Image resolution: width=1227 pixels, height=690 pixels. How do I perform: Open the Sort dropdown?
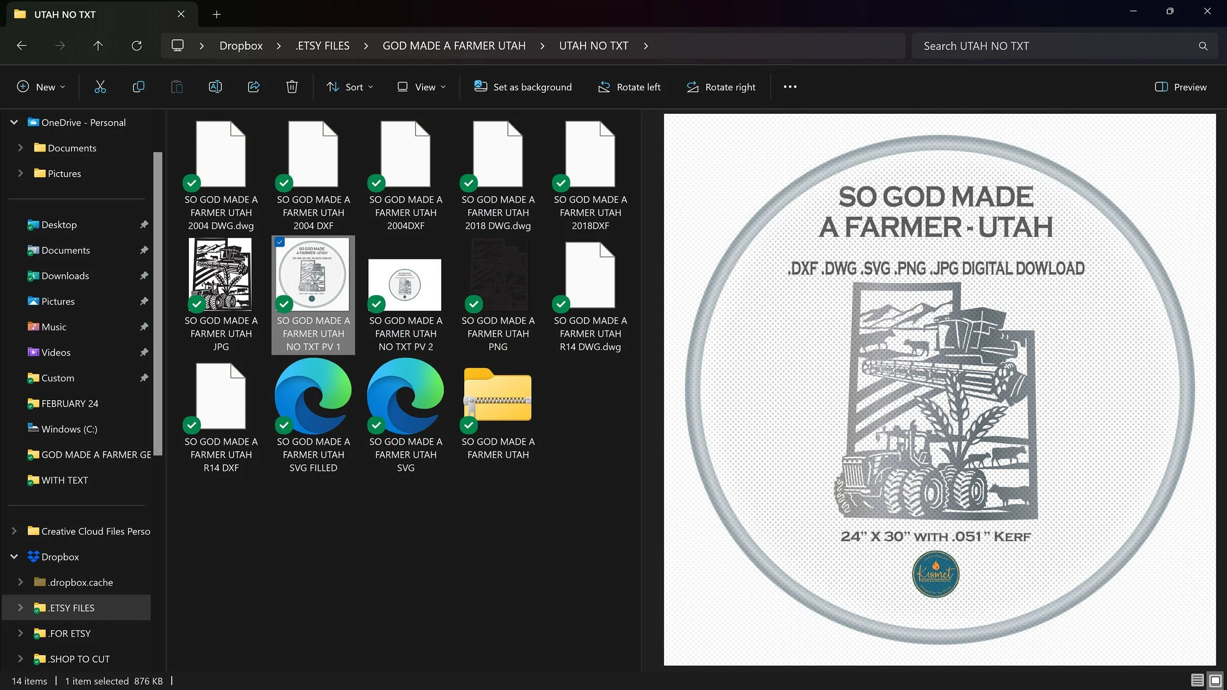coord(350,87)
